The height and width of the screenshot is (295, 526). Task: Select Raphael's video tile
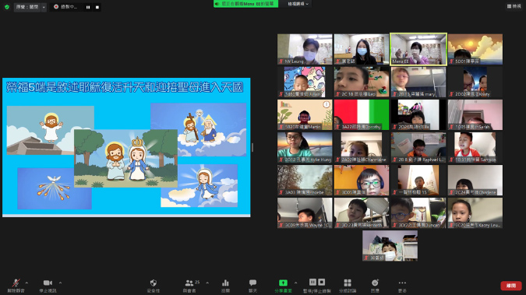418,148
